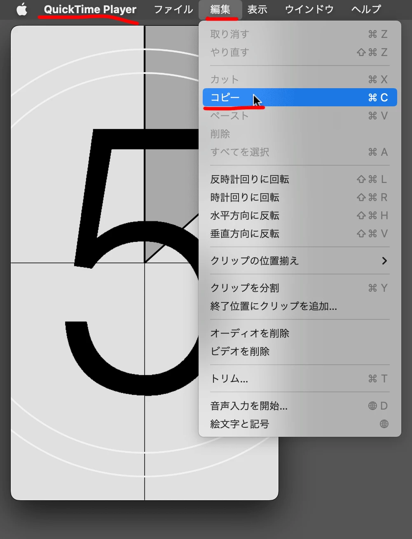This screenshot has width=412, height=539.
Task: Open the Apple menu
Action: tap(22, 9)
